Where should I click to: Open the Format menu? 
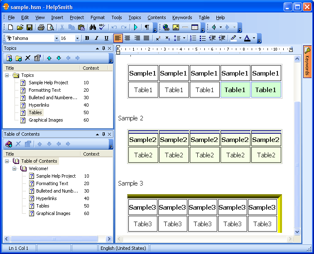pos(98,17)
